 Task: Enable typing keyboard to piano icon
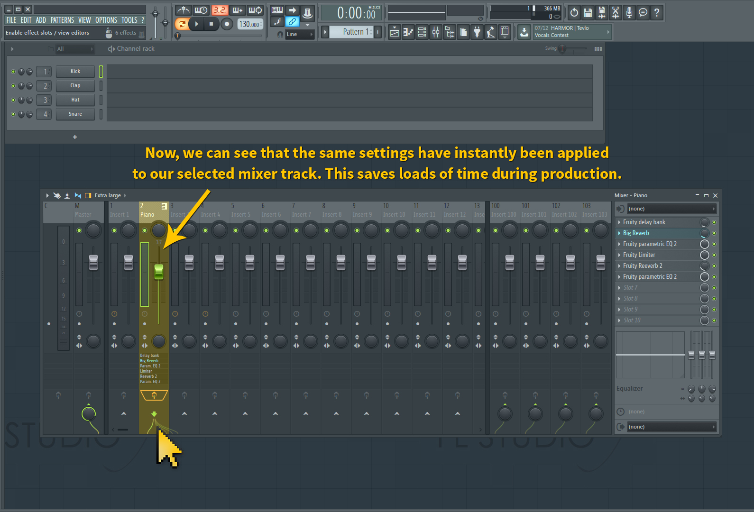coord(277,10)
